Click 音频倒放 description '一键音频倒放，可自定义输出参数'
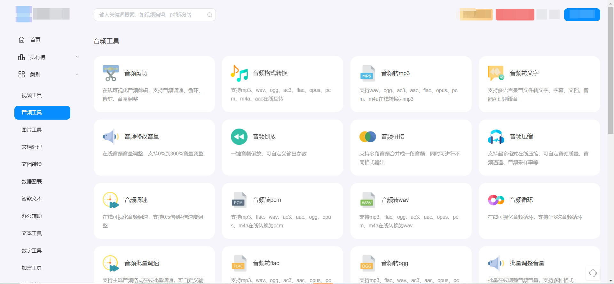Screen dimensions: 614x284 tap(269, 154)
